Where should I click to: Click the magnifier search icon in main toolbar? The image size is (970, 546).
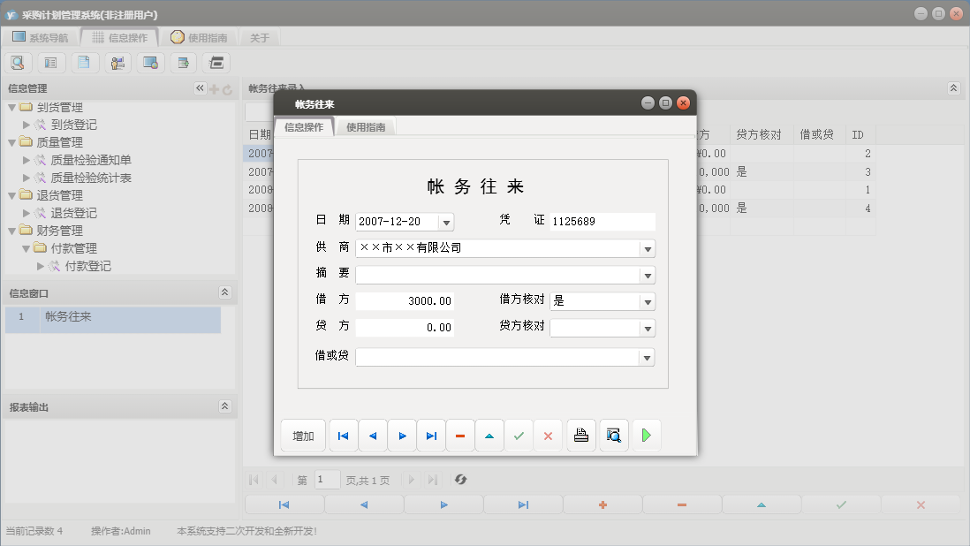click(18, 63)
